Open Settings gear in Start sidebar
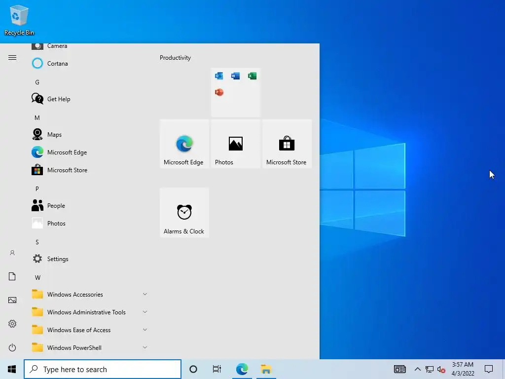This screenshot has width=505, height=379. pyautogui.click(x=12, y=324)
